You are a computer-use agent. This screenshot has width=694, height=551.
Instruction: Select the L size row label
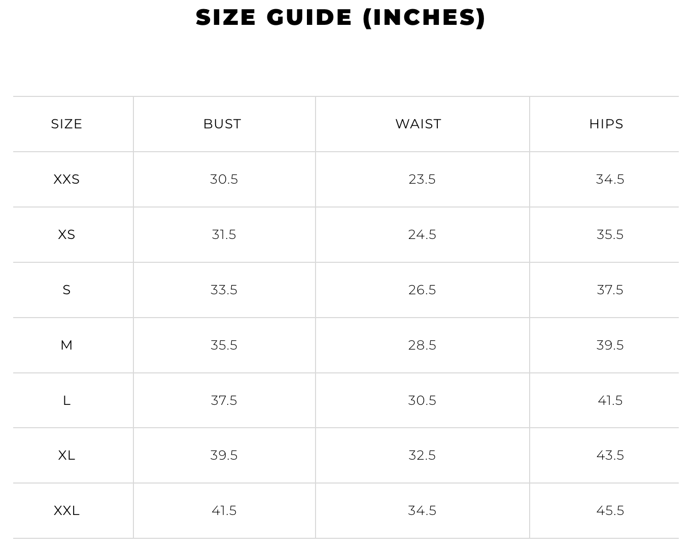click(66, 400)
